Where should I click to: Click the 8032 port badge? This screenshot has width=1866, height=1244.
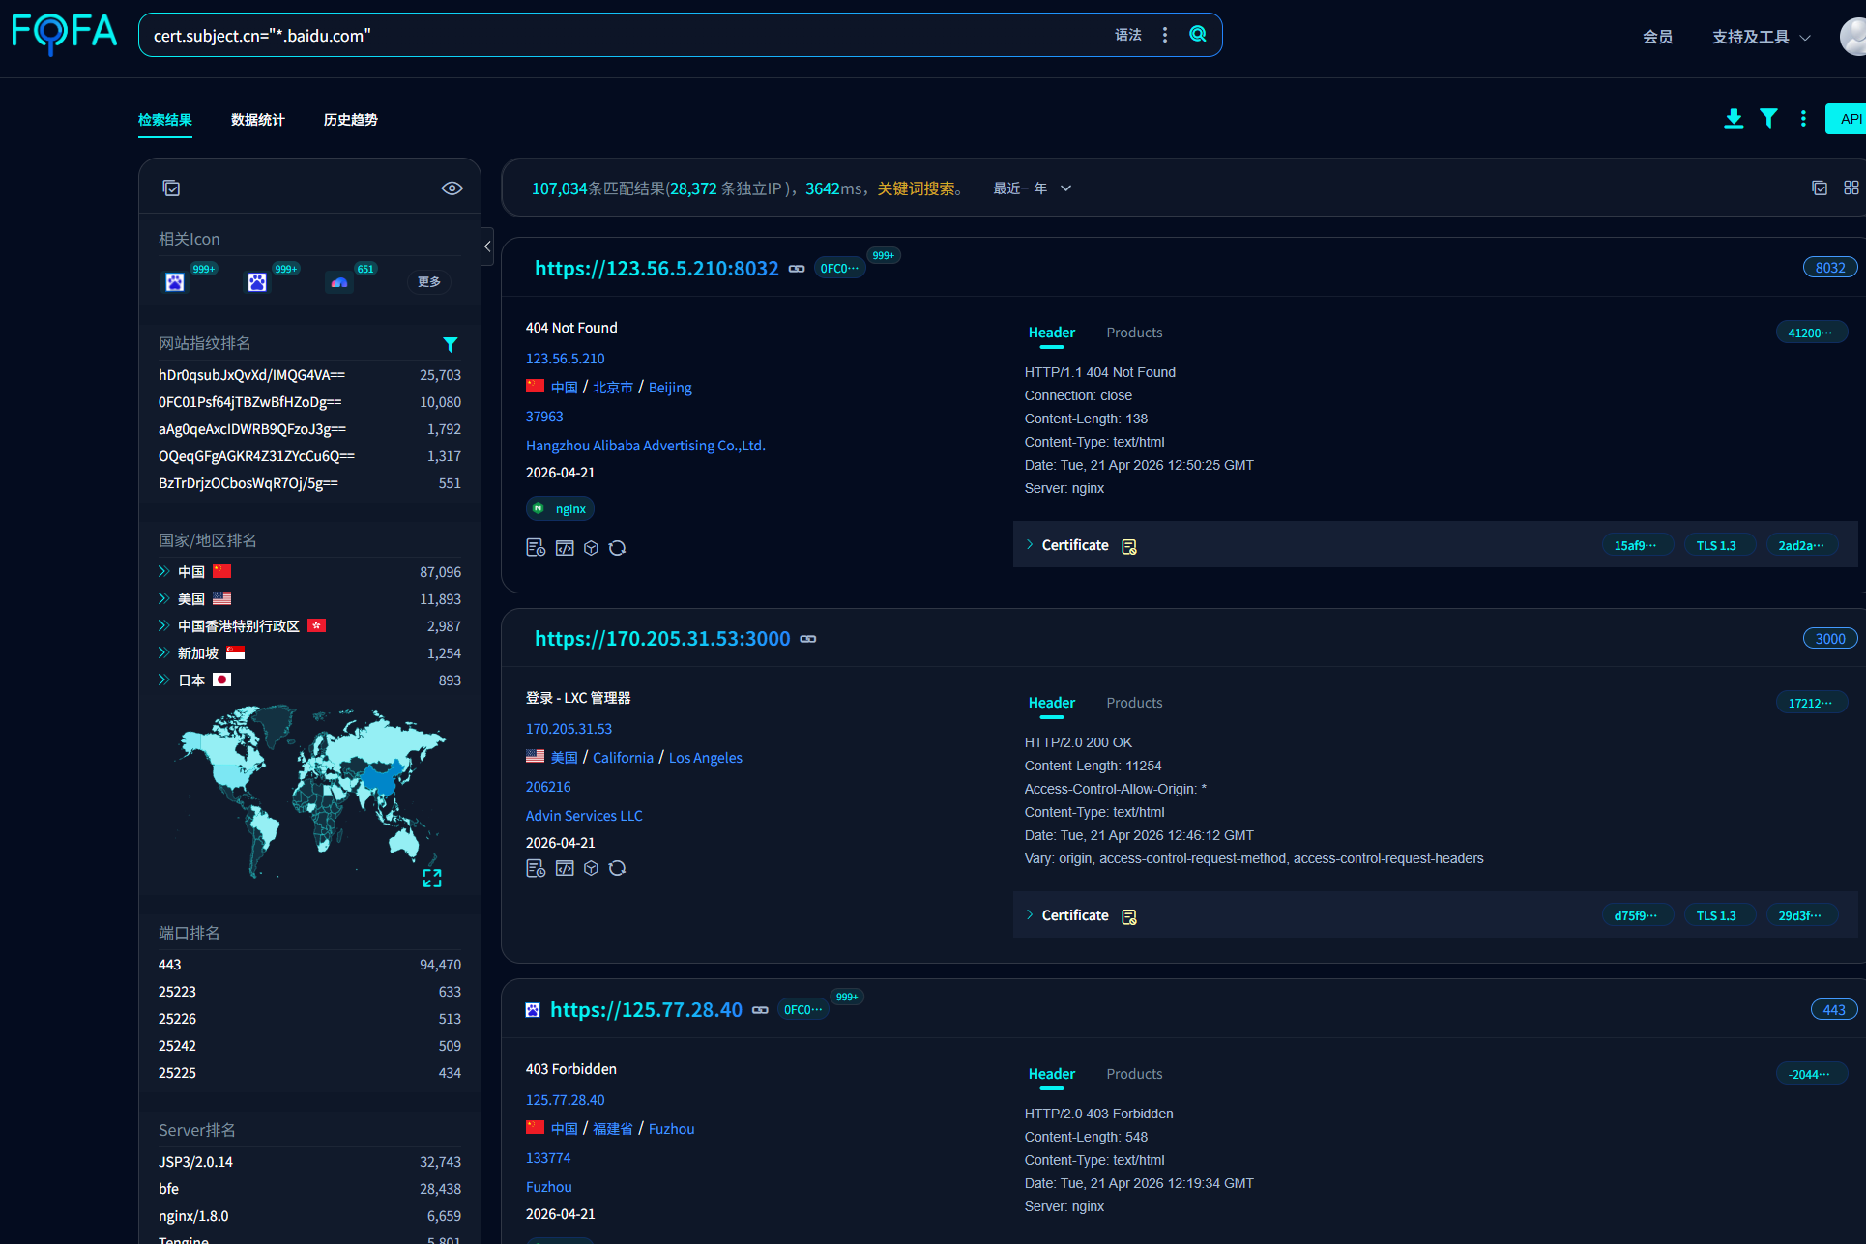tap(1830, 268)
